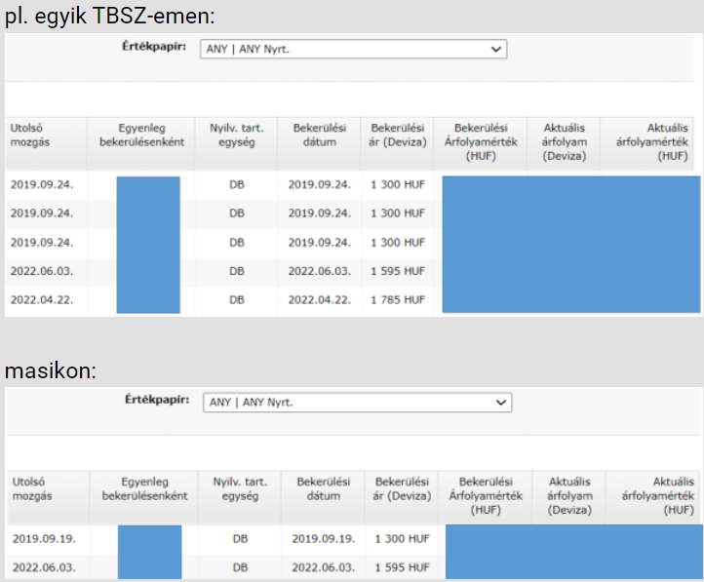
Task: Open the Értékpapír dropdown under 'pl. egyik TBSZ-emen'
Action: coord(353,50)
